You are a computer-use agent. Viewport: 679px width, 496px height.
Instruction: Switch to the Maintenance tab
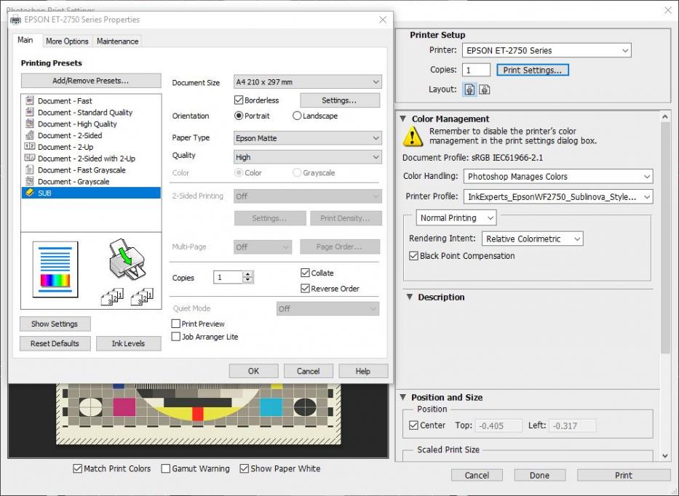pos(117,41)
